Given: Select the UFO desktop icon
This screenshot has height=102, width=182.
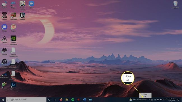Looking at the screenshot, I should pyautogui.click(x=4, y=51).
